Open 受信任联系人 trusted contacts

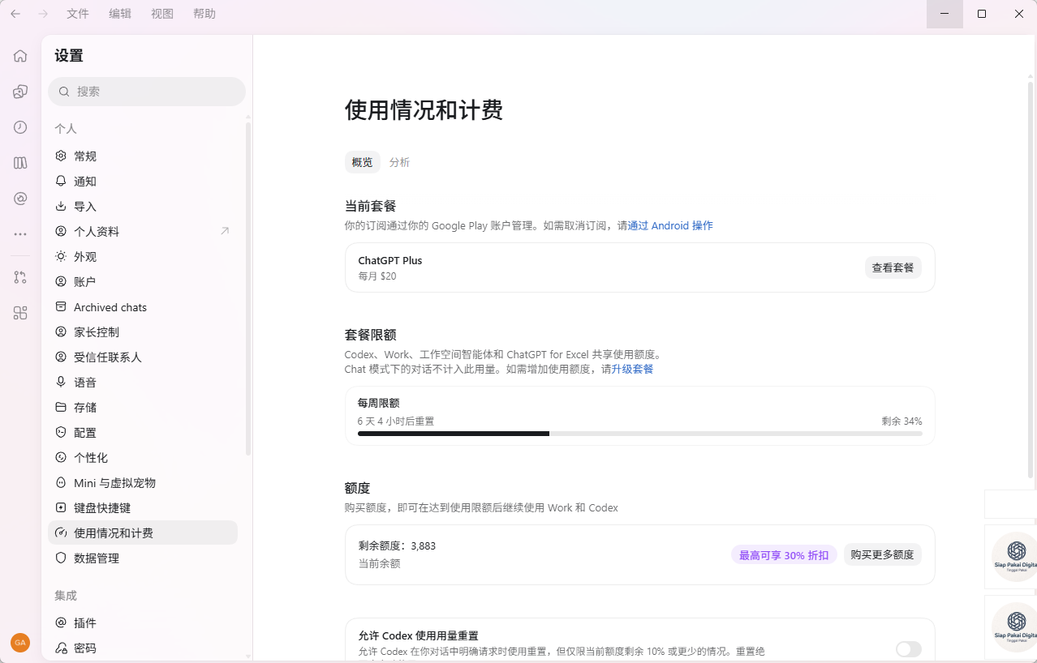pyautogui.click(x=143, y=357)
